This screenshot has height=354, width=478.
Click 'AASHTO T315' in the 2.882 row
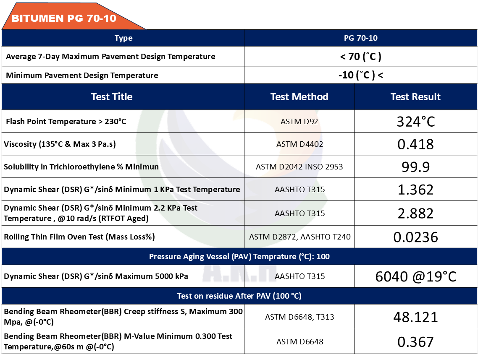[299, 213]
